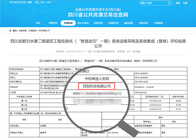
Task: Select the 招标代理机构 table cell
Action: point(24,82)
